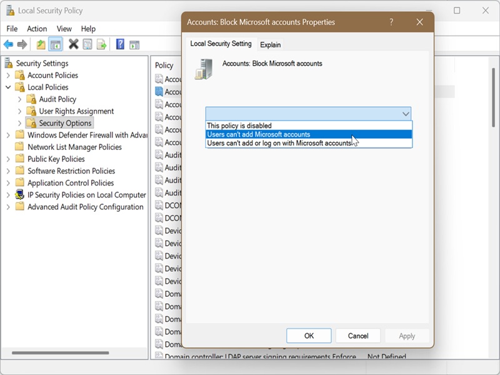Toggle the Show/Hide Console Tree icon

point(55,44)
